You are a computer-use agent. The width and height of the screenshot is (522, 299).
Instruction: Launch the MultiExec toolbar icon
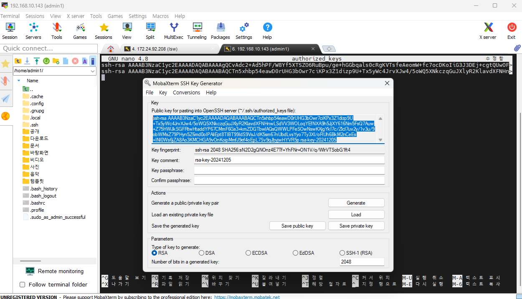click(174, 31)
